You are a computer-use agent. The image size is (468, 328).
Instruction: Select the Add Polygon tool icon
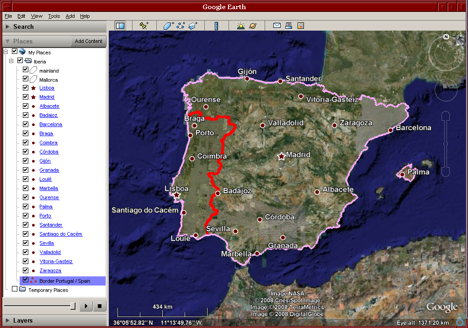(x=168, y=26)
